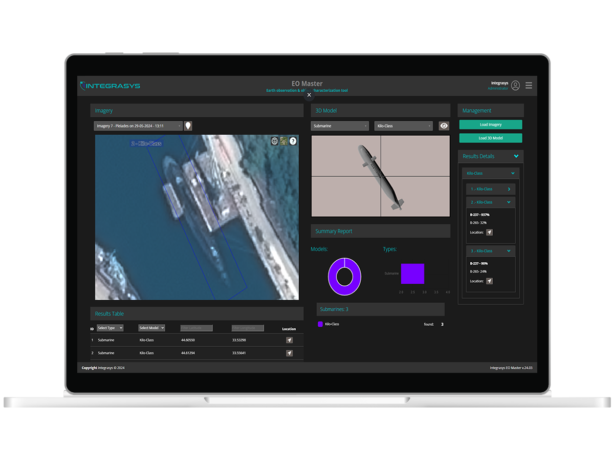This screenshot has height=461, width=614.
Task: Click the map pin icon beside imagery selector
Action: [188, 126]
